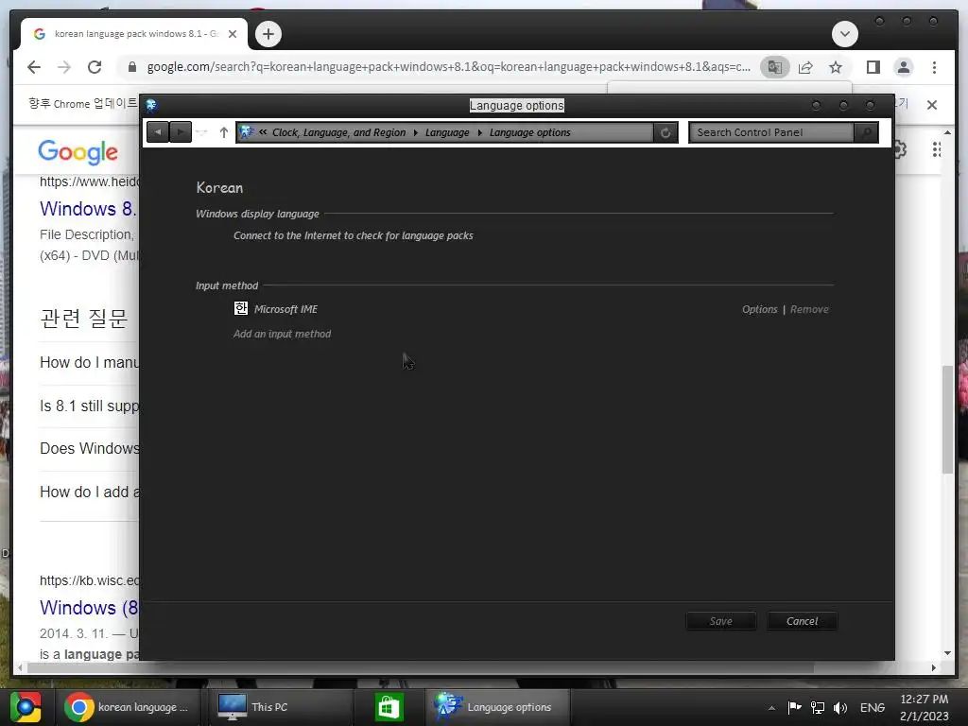Image resolution: width=968 pixels, height=726 pixels.
Task: Open "Windows (8" wisc search result link
Action: pos(89,608)
